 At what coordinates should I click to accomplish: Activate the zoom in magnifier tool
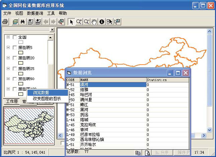[x=79, y=22]
